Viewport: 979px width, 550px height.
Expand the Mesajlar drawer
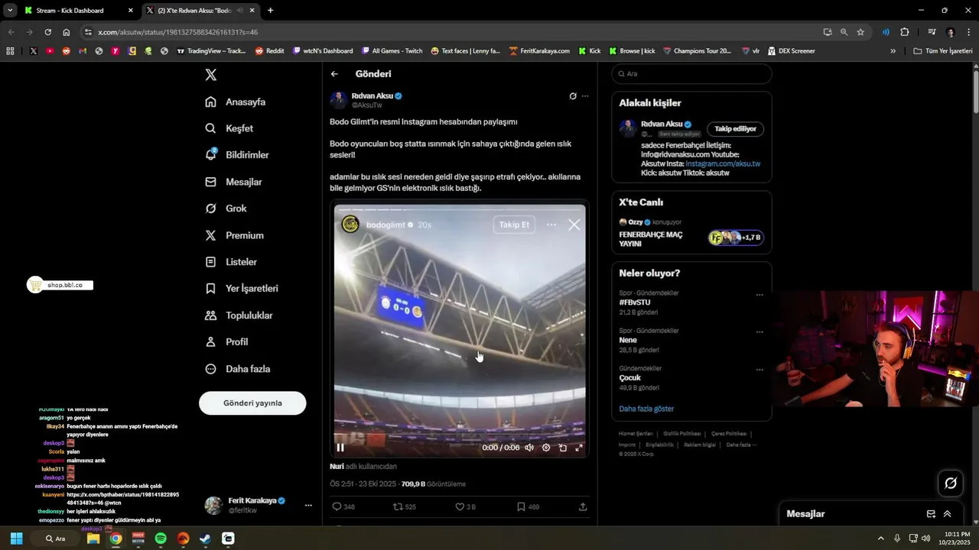[947, 514]
